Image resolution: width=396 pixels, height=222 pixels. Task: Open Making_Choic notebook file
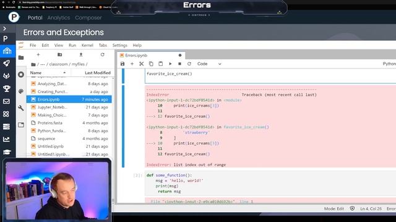click(69, 115)
